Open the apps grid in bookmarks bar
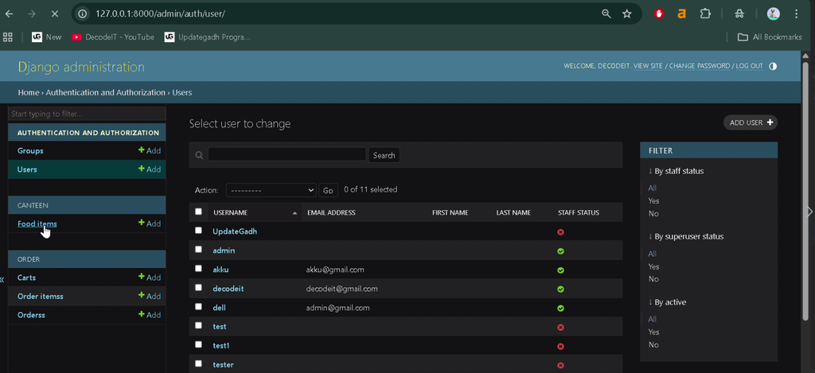This screenshot has width=815, height=373. click(8, 37)
